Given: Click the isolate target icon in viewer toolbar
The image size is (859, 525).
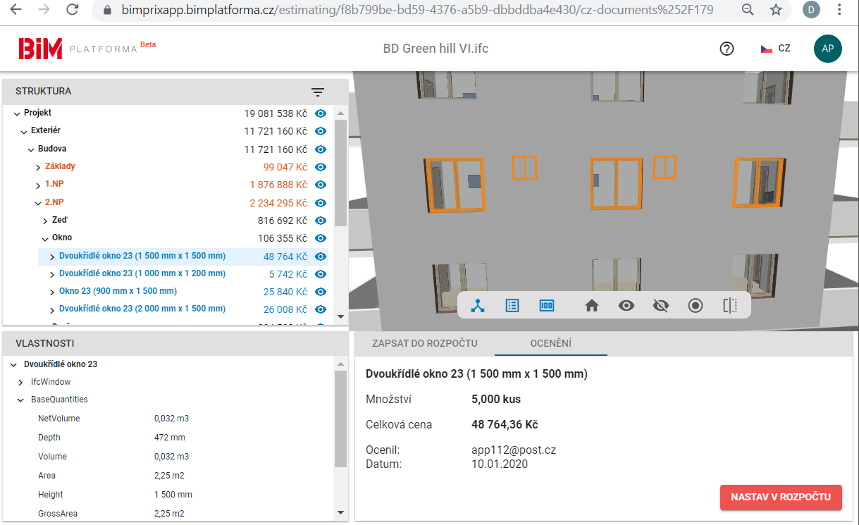Looking at the screenshot, I should 696,305.
